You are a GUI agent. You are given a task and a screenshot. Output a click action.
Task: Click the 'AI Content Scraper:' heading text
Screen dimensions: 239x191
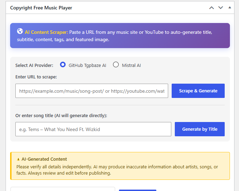point(46,32)
